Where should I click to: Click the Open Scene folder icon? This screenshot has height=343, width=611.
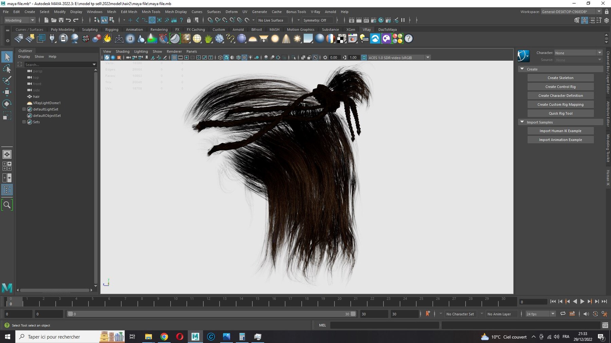coord(54,20)
